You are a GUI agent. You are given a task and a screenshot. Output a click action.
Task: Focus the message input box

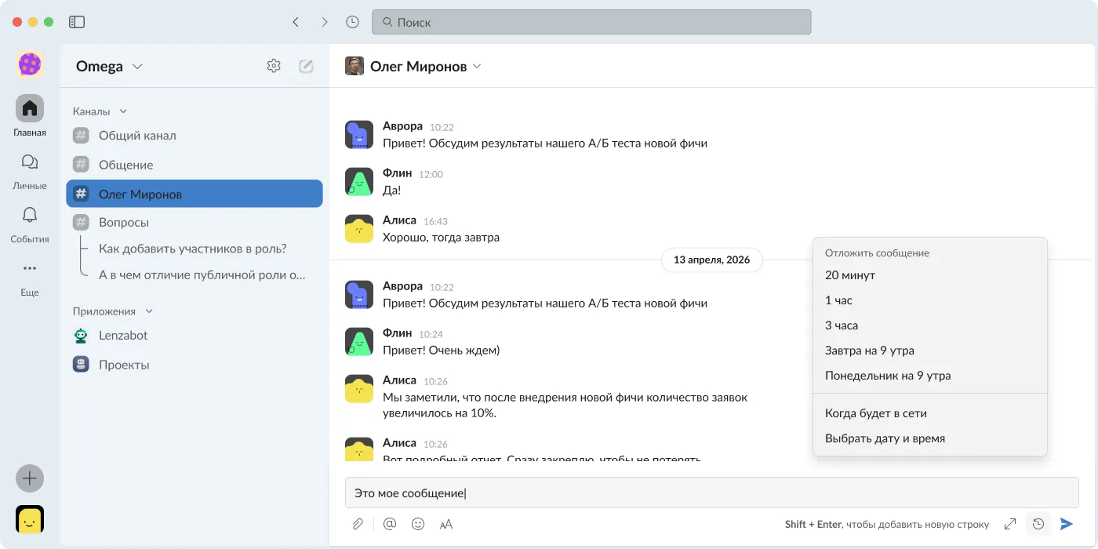712,493
